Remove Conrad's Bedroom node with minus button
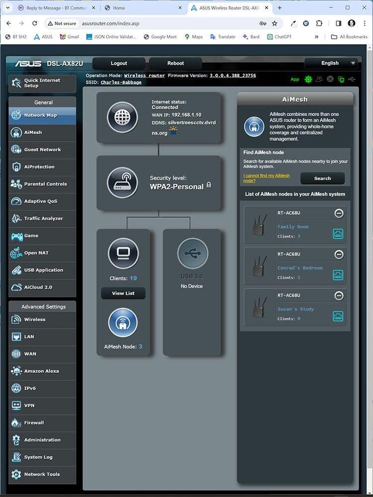 point(339,255)
